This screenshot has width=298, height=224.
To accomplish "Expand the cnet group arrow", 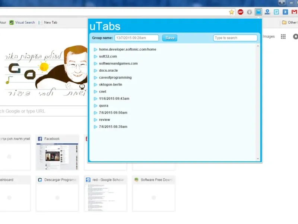I will click(95, 92).
